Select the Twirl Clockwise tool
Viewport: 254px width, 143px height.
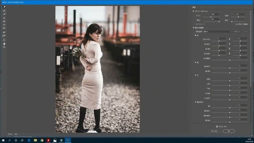[x=4, y=18]
